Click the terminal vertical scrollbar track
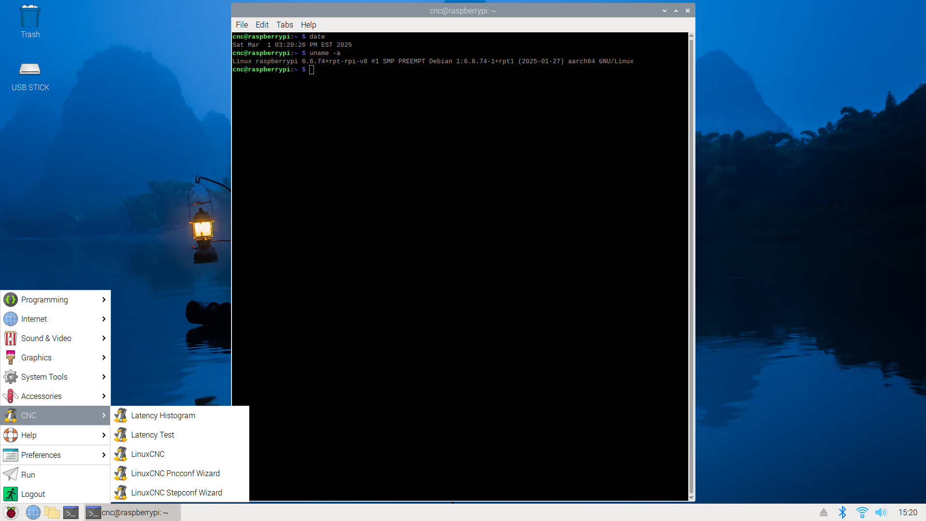 click(x=691, y=266)
